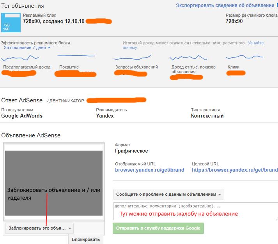Click the 'Запросы объявлений' sparkline chart
Viewport: 278px width, 244px height.
point(132,58)
